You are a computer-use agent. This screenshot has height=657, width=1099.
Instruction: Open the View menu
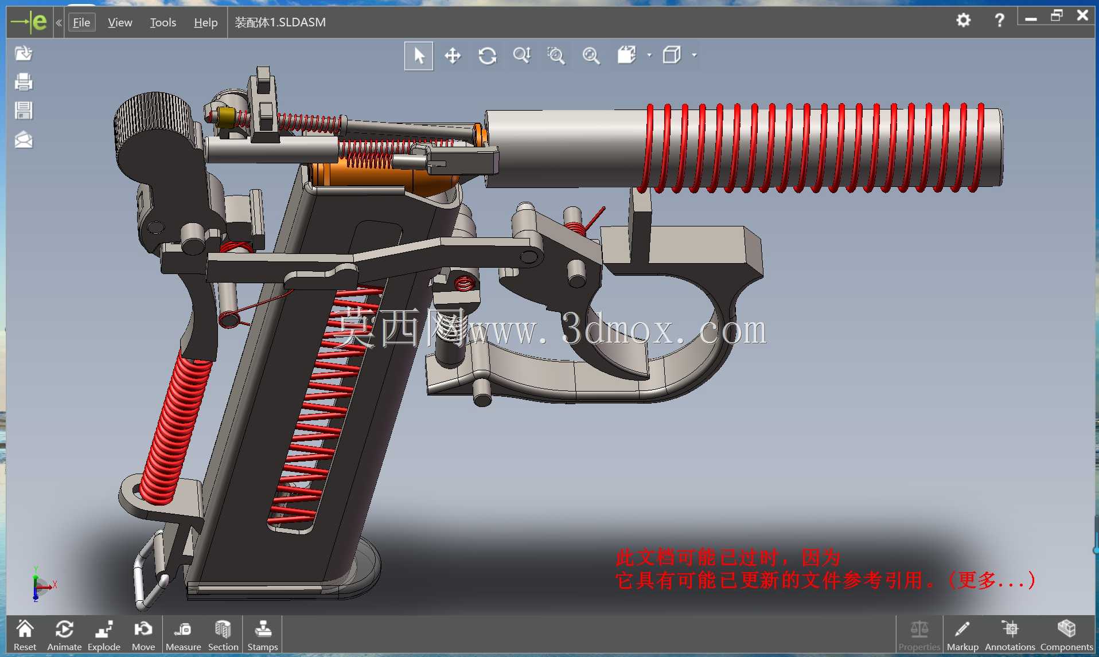click(x=120, y=22)
